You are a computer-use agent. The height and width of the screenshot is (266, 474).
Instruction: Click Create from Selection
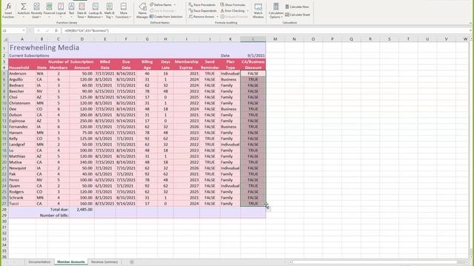166,16
